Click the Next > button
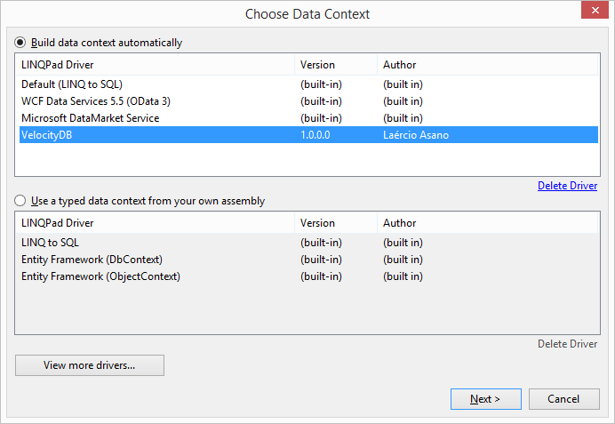This screenshot has width=615, height=424. point(485,399)
